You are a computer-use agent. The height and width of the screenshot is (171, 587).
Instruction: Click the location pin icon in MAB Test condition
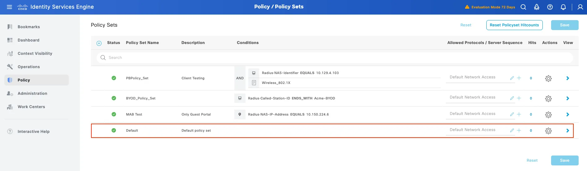[x=240, y=115]
